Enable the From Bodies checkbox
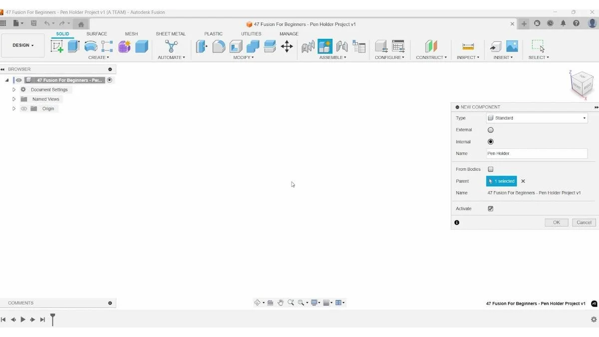Screen dimensions: 599x337 (490, 169)
